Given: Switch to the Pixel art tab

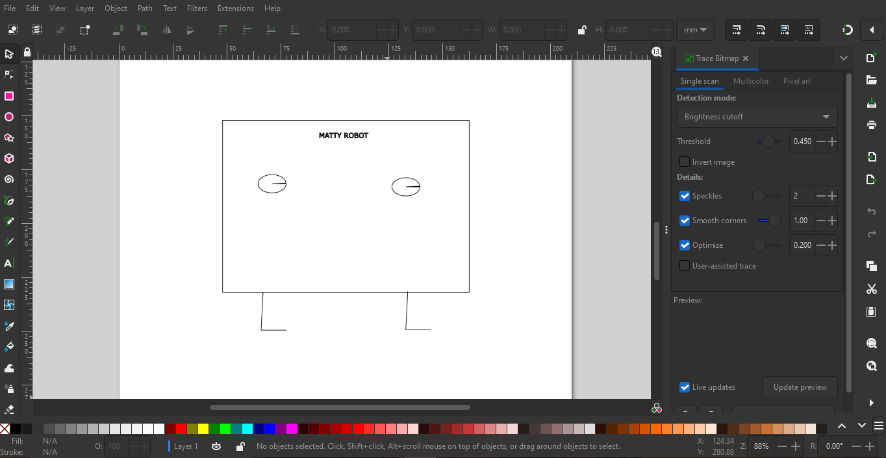Looking at the screenshot, I should pyautogui.click(x=796, y=81).
